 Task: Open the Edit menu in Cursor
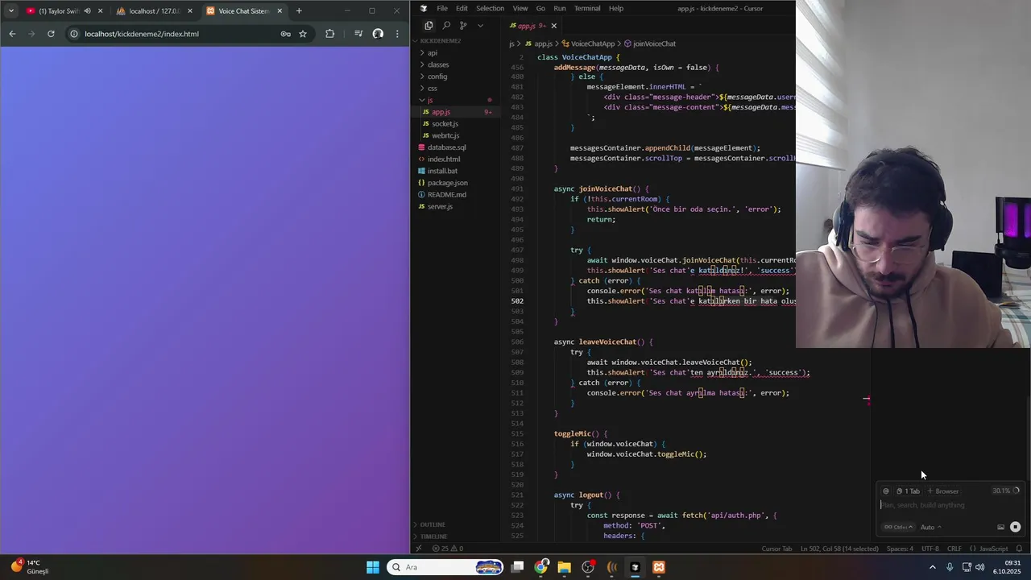coord(462,8)
